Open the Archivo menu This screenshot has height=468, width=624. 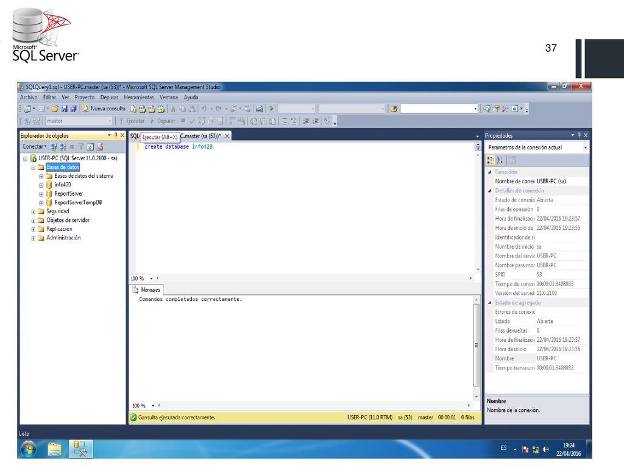click(x=29, y=97)
